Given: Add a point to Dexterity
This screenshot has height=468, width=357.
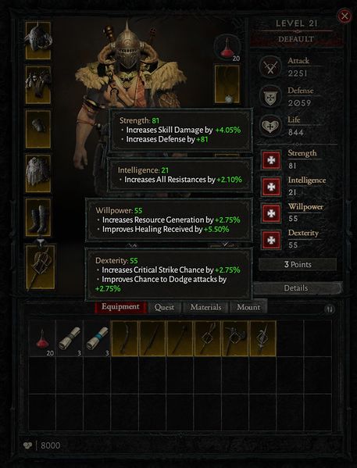Looking at the screenshot, I should (271, 240).
